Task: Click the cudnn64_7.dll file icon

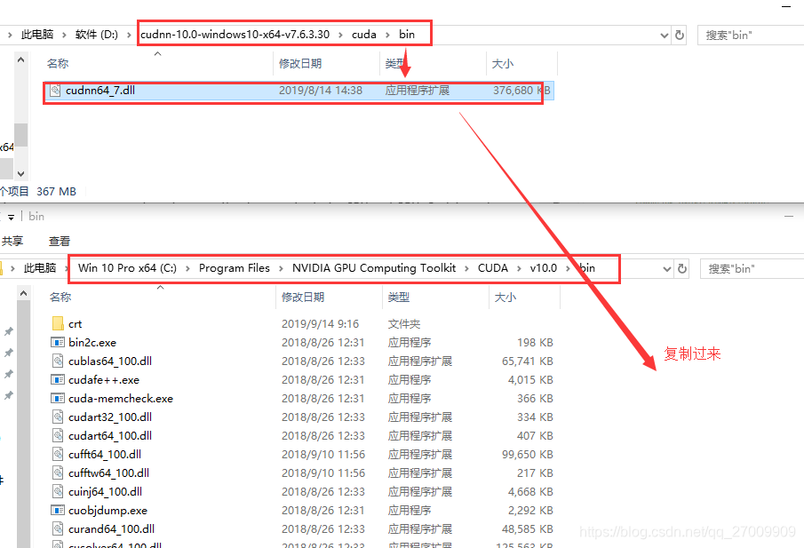Action: [55, 91]
